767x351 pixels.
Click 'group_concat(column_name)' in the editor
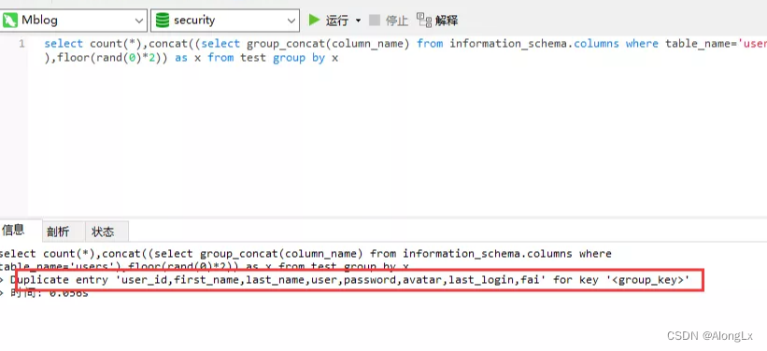click(328, 44)
